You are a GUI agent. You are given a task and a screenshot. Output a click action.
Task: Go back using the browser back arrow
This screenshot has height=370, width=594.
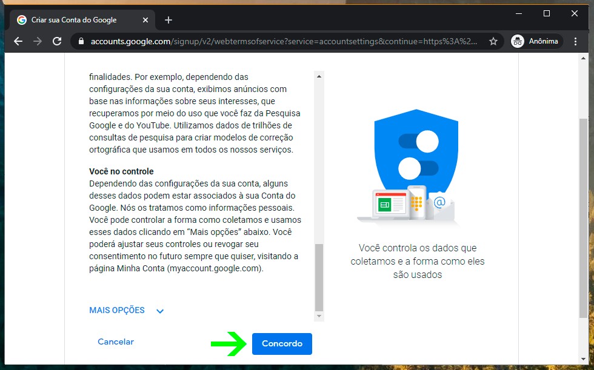click(x=18, y=41)
